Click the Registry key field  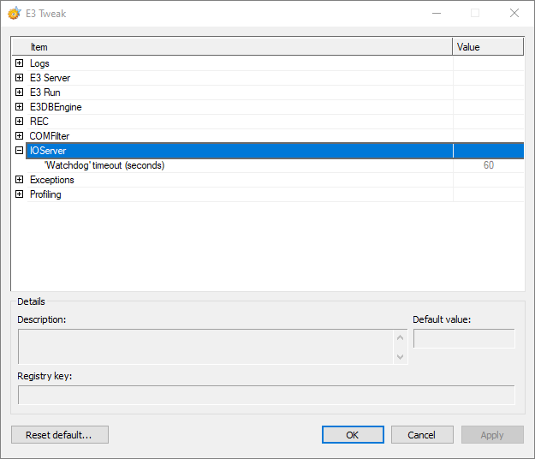pos(266,395)
